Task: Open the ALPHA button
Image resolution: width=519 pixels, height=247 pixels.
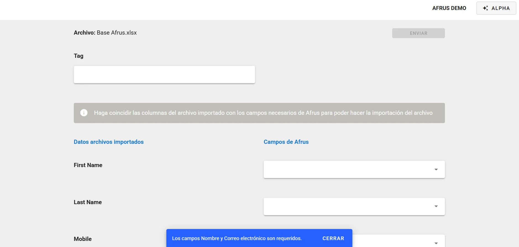Action: click(x=496, y=8)
